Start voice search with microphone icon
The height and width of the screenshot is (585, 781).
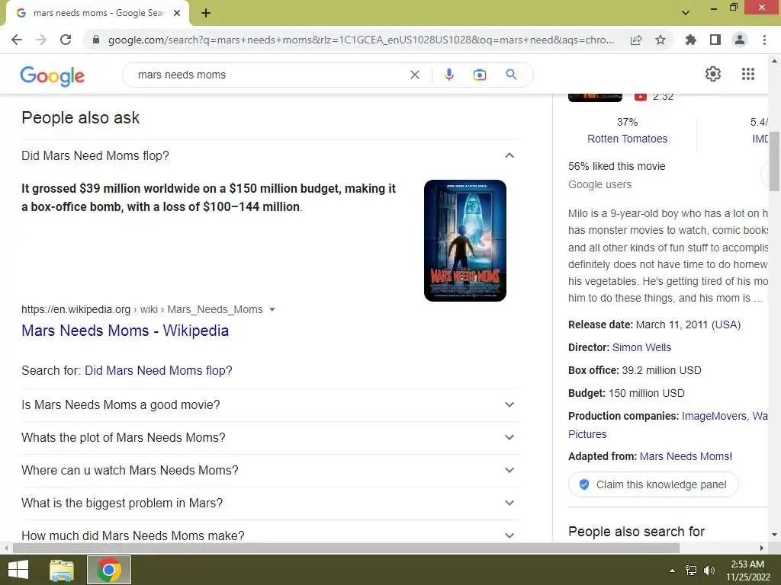[x=448, y=75]
